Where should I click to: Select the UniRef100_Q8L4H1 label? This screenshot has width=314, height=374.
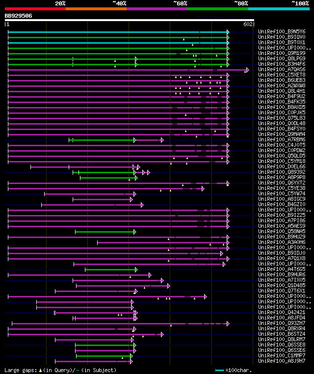[x=282, y=91]
